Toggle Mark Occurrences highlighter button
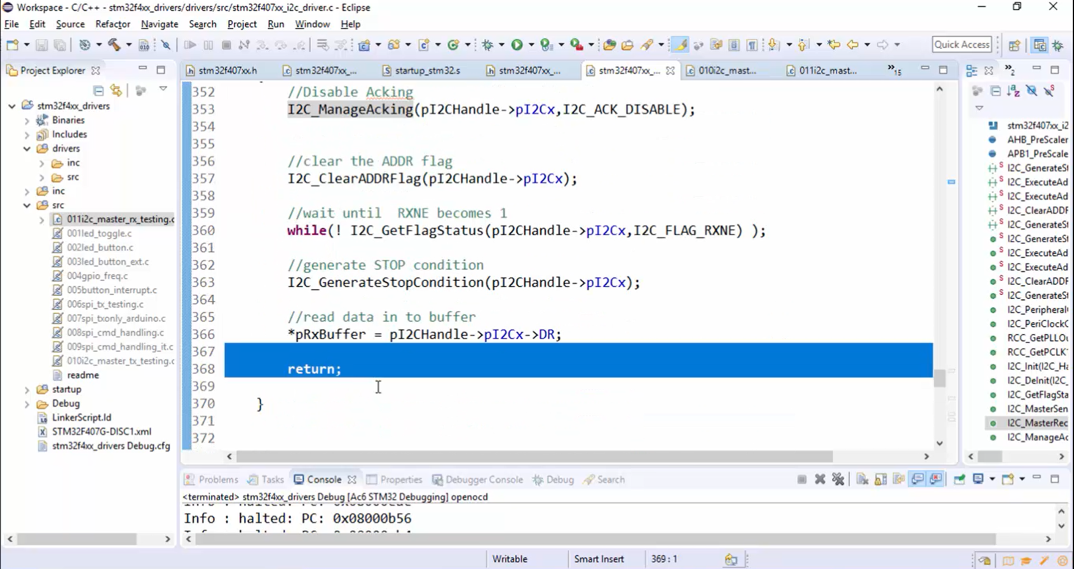Screen dimensions: 1074x569 click(x=680, y=45)
